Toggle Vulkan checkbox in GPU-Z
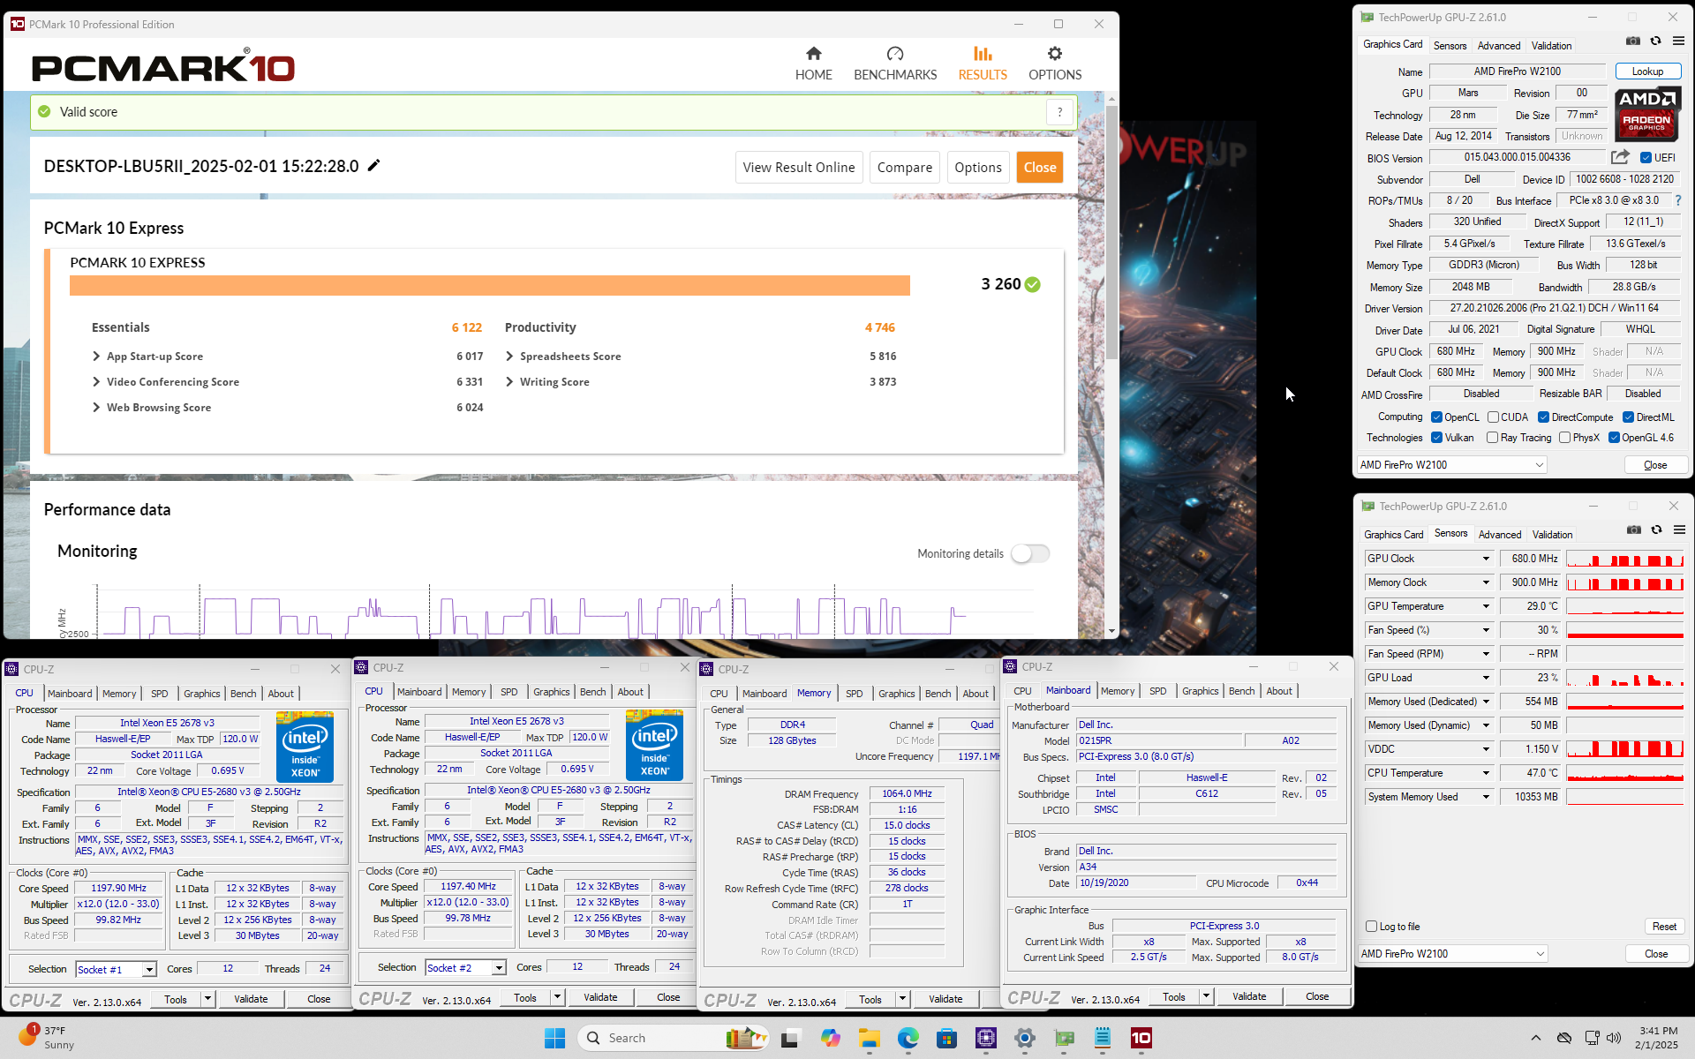This screenshot has height=1059, width=1695. click(x=1437, y=438)
